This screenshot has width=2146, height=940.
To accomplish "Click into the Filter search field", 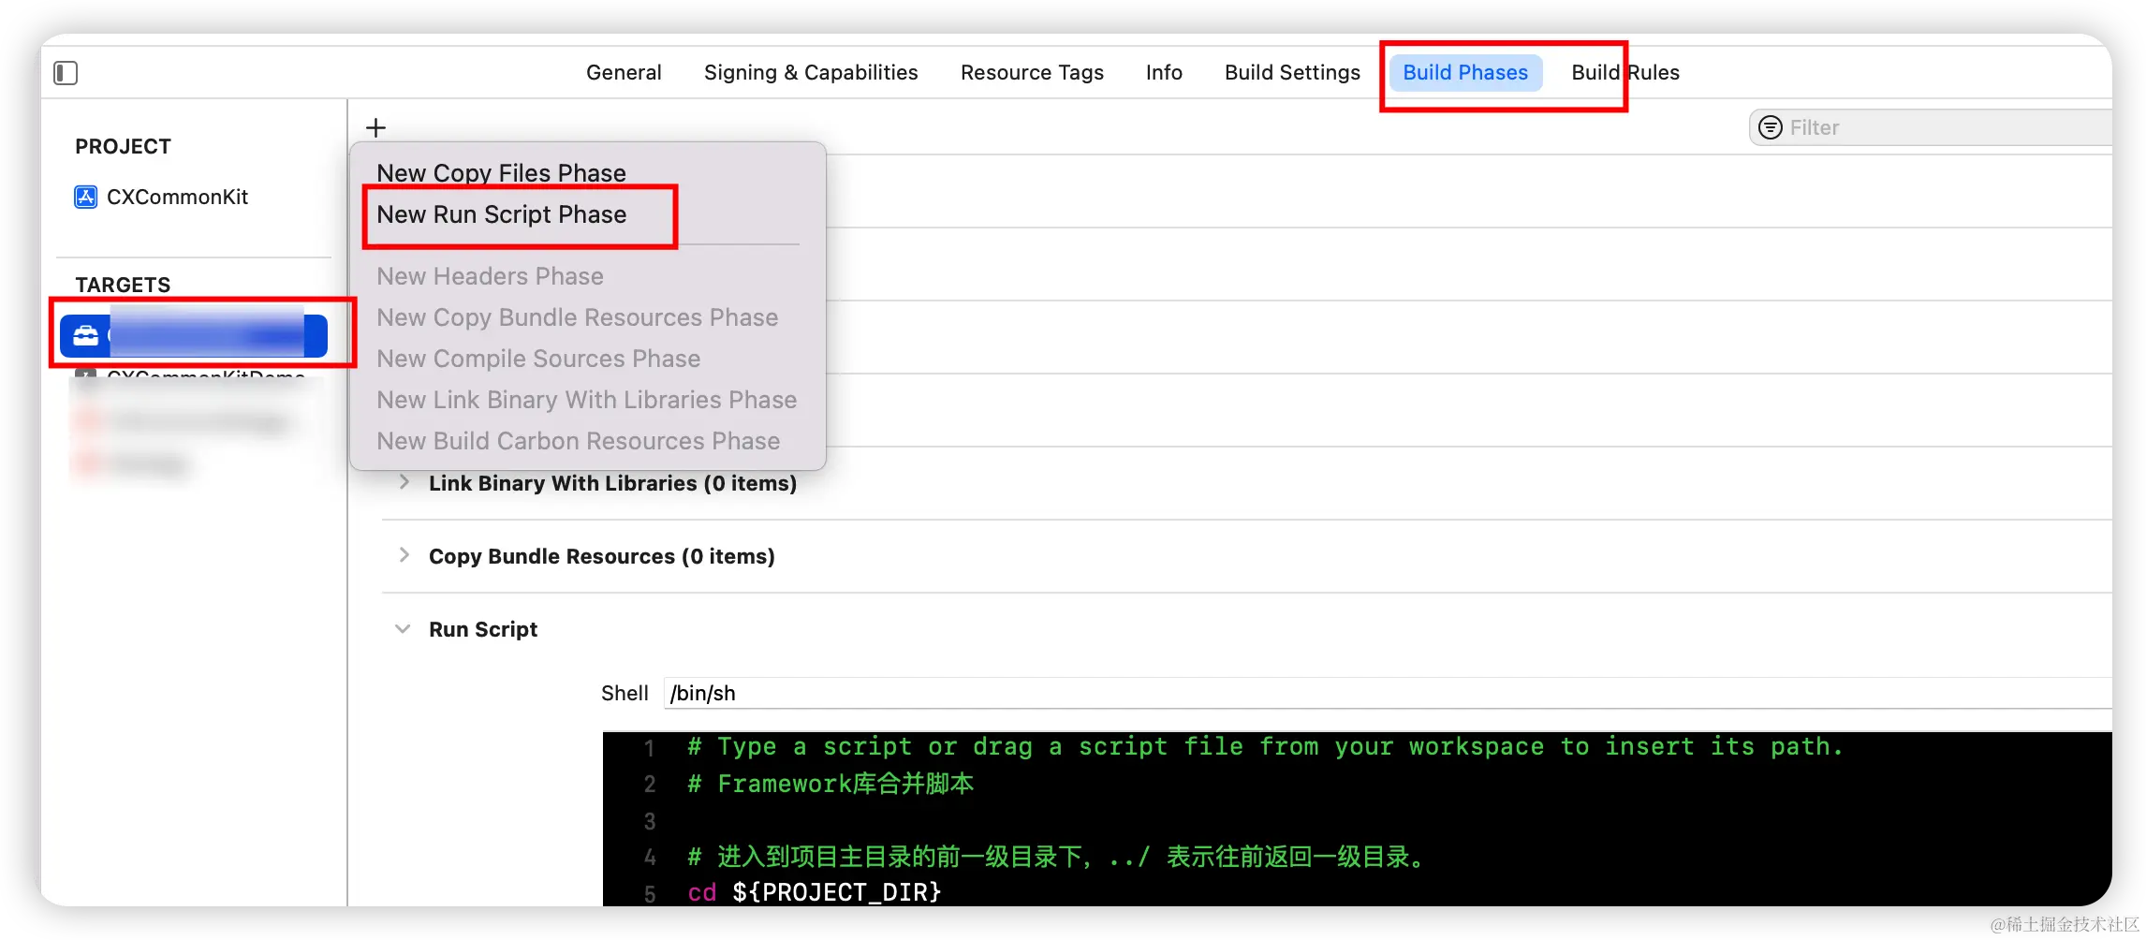I will click(1931, 127).
